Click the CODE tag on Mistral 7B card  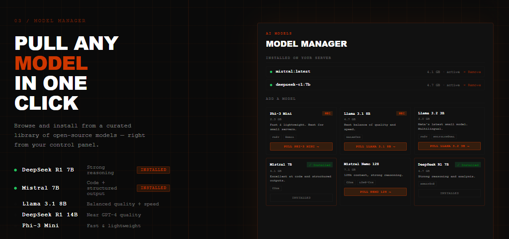tap(275, 188)
